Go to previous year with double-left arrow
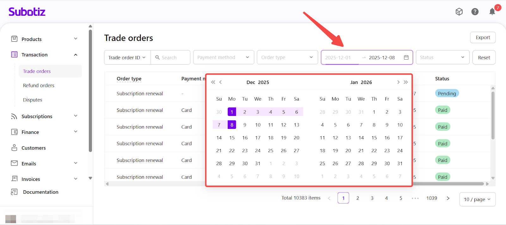This screenshot has width=506, height=225. (x=213, y=82)
